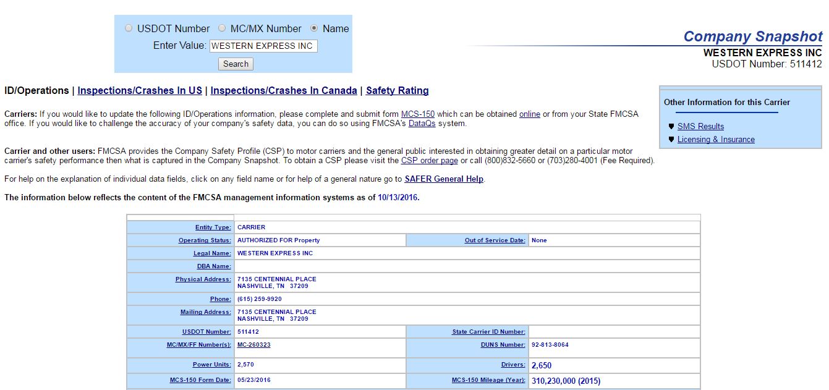Screen dimensions: 829x390
Task: Click the DUNS Number field name
Action: [x=503, y=345]
